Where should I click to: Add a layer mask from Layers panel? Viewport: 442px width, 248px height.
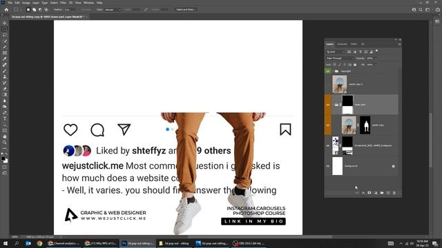click(x=369, y=193)
